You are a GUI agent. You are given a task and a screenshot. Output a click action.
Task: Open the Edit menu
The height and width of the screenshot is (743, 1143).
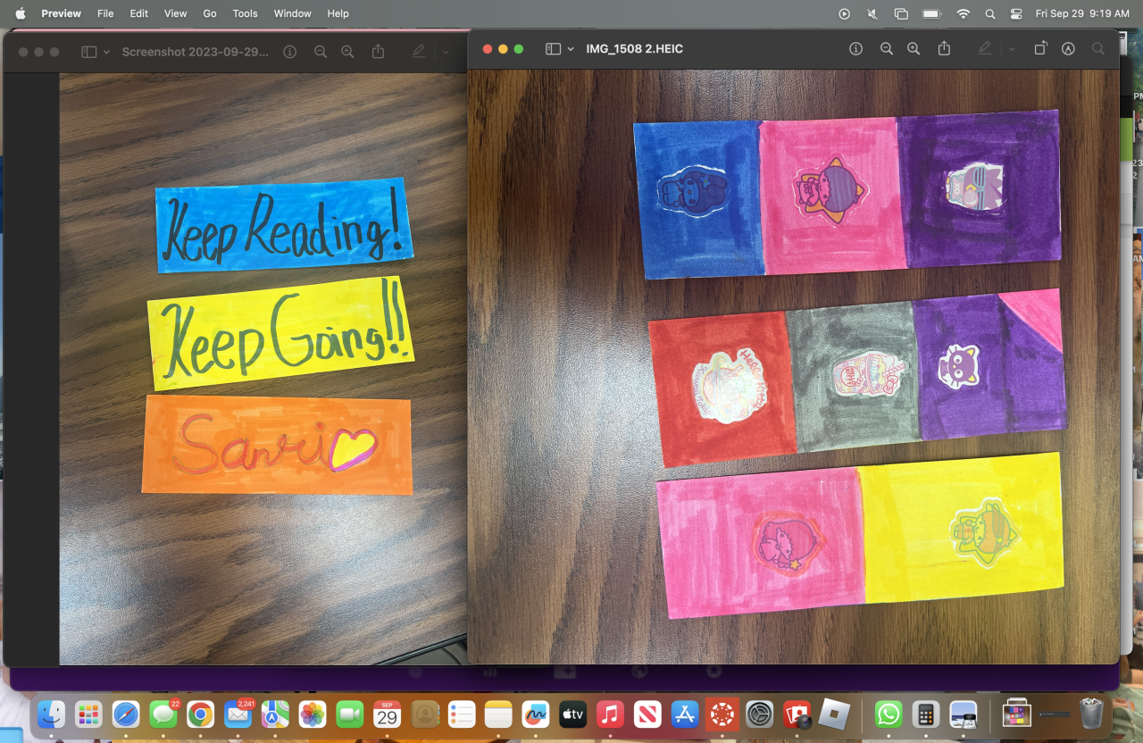[138, 13]
